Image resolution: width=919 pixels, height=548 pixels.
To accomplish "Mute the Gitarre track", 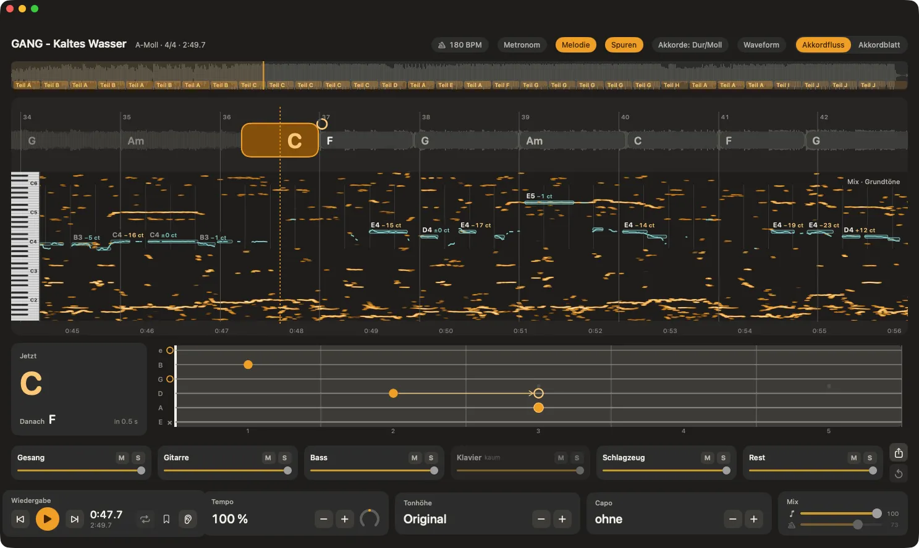I will [x=268, y=458].
